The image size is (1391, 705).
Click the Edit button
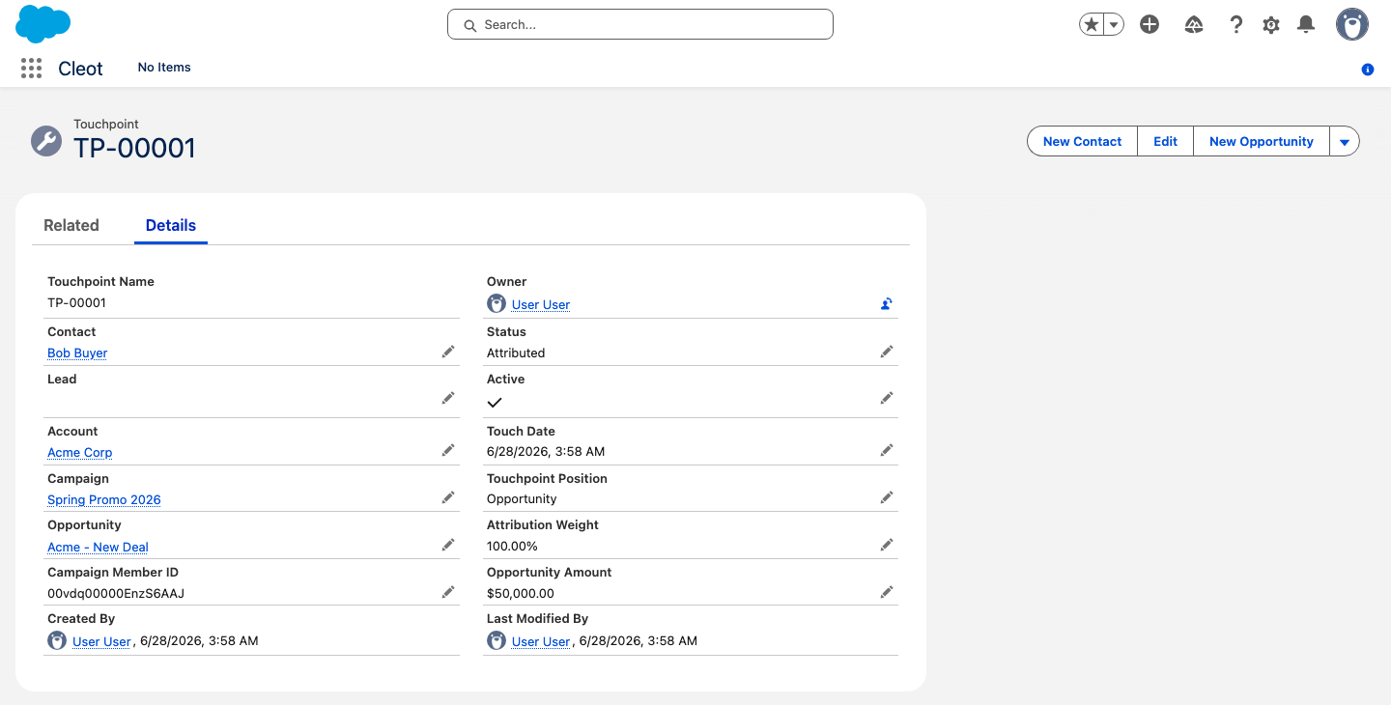[1165, 141]
